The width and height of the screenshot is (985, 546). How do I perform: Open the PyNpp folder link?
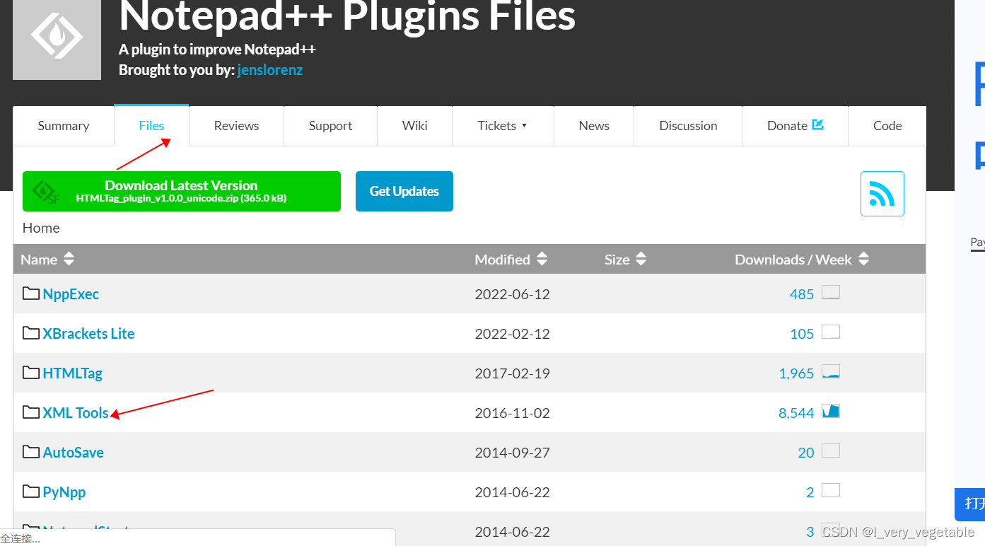click(64, 492)
